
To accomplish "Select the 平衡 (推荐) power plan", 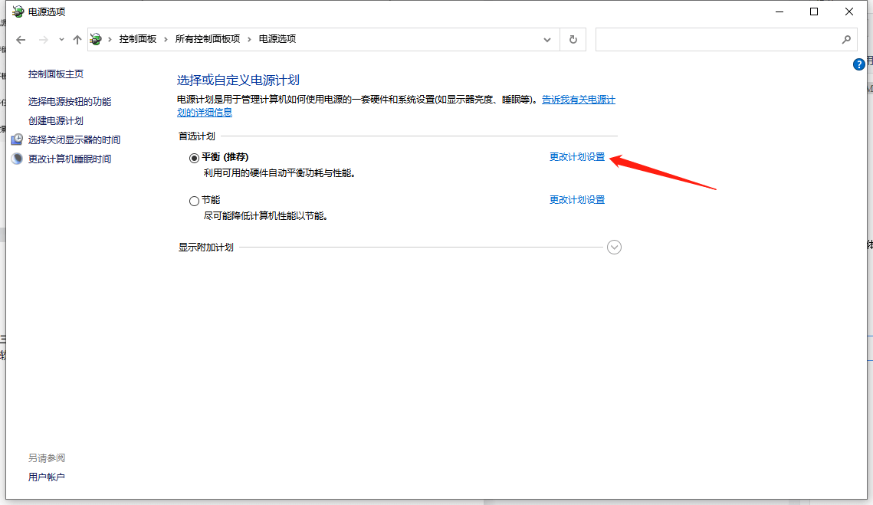I will tap(194, 158).
